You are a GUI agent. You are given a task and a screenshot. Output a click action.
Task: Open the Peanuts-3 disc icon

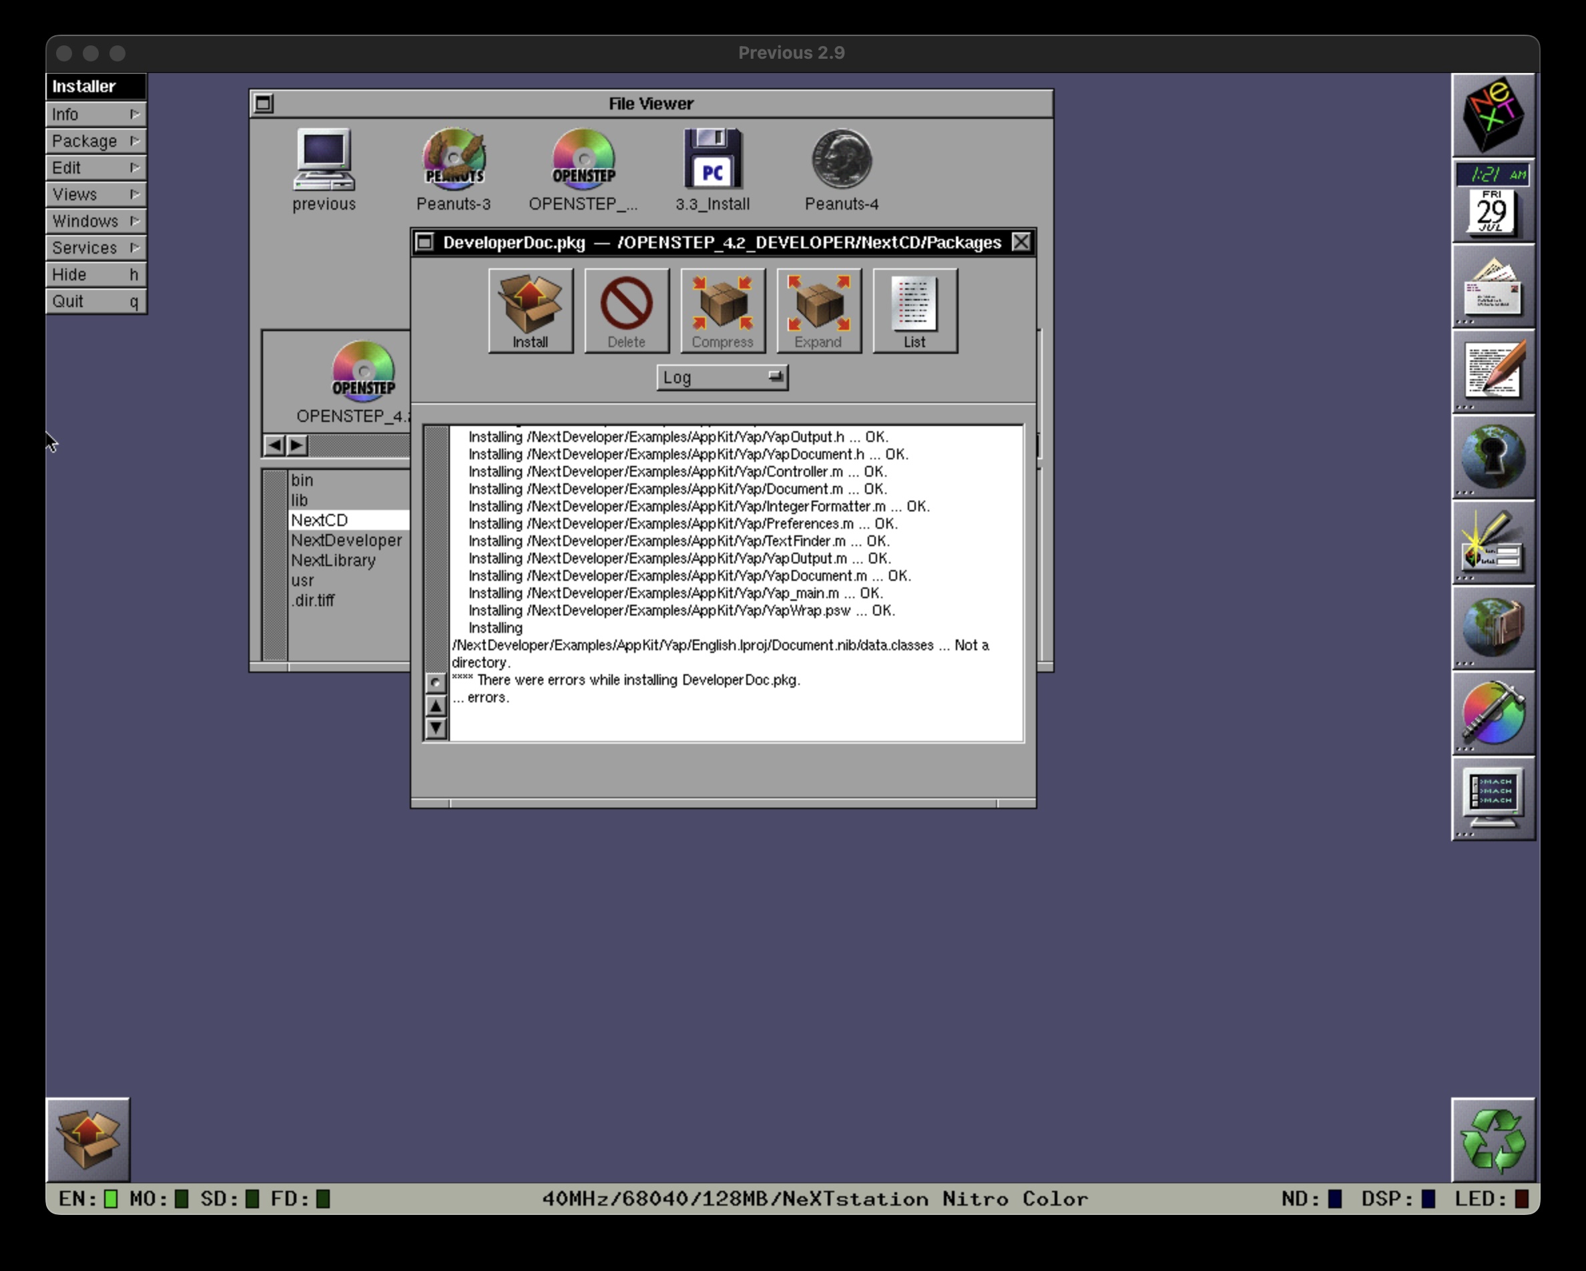pyautogui.click(x=453, y=160)
